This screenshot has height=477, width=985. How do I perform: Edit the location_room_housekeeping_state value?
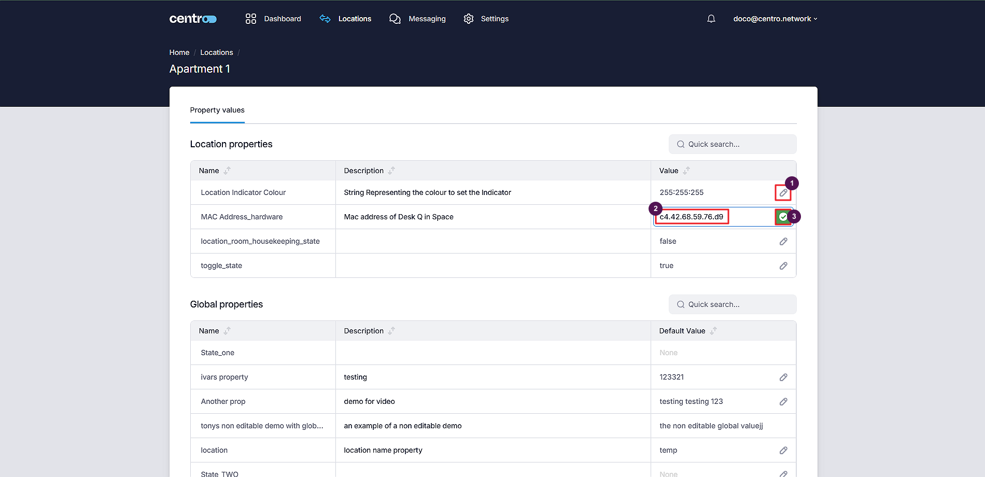point(783,242)
